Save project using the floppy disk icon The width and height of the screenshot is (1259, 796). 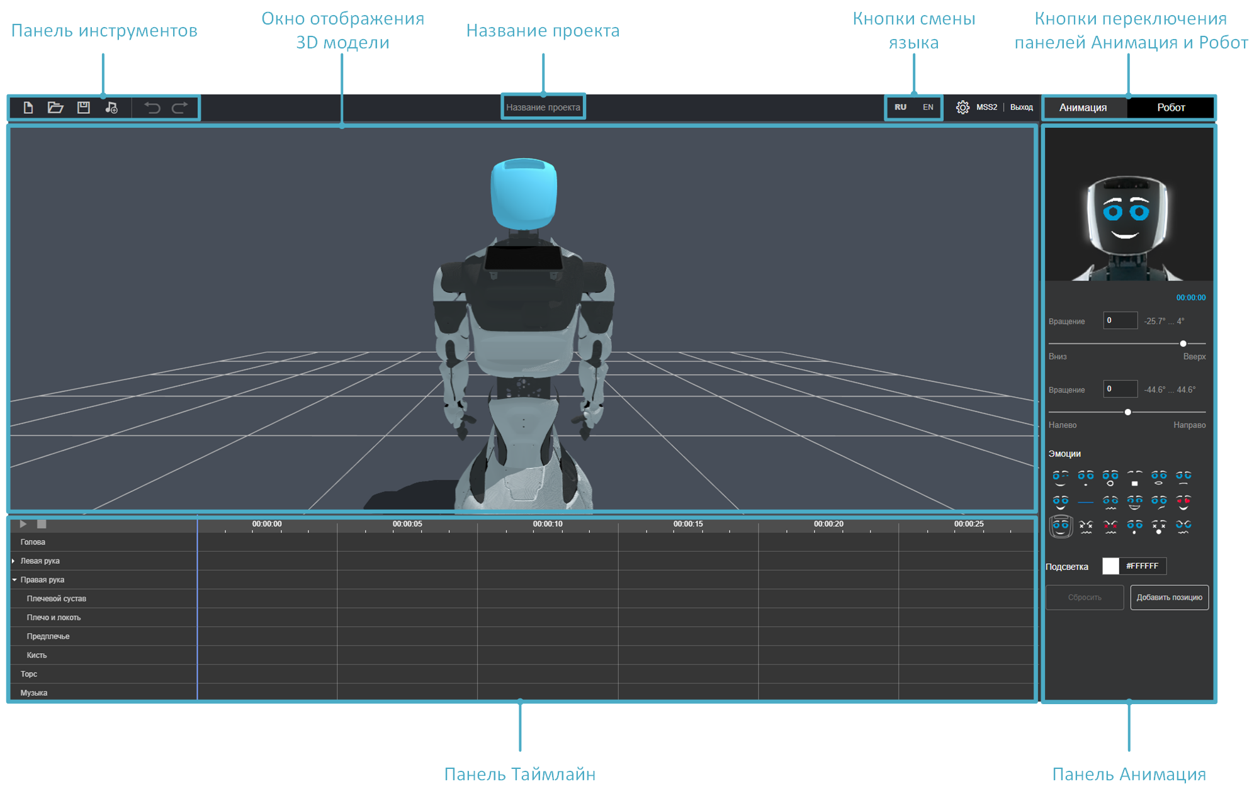[x=83, y=108]
